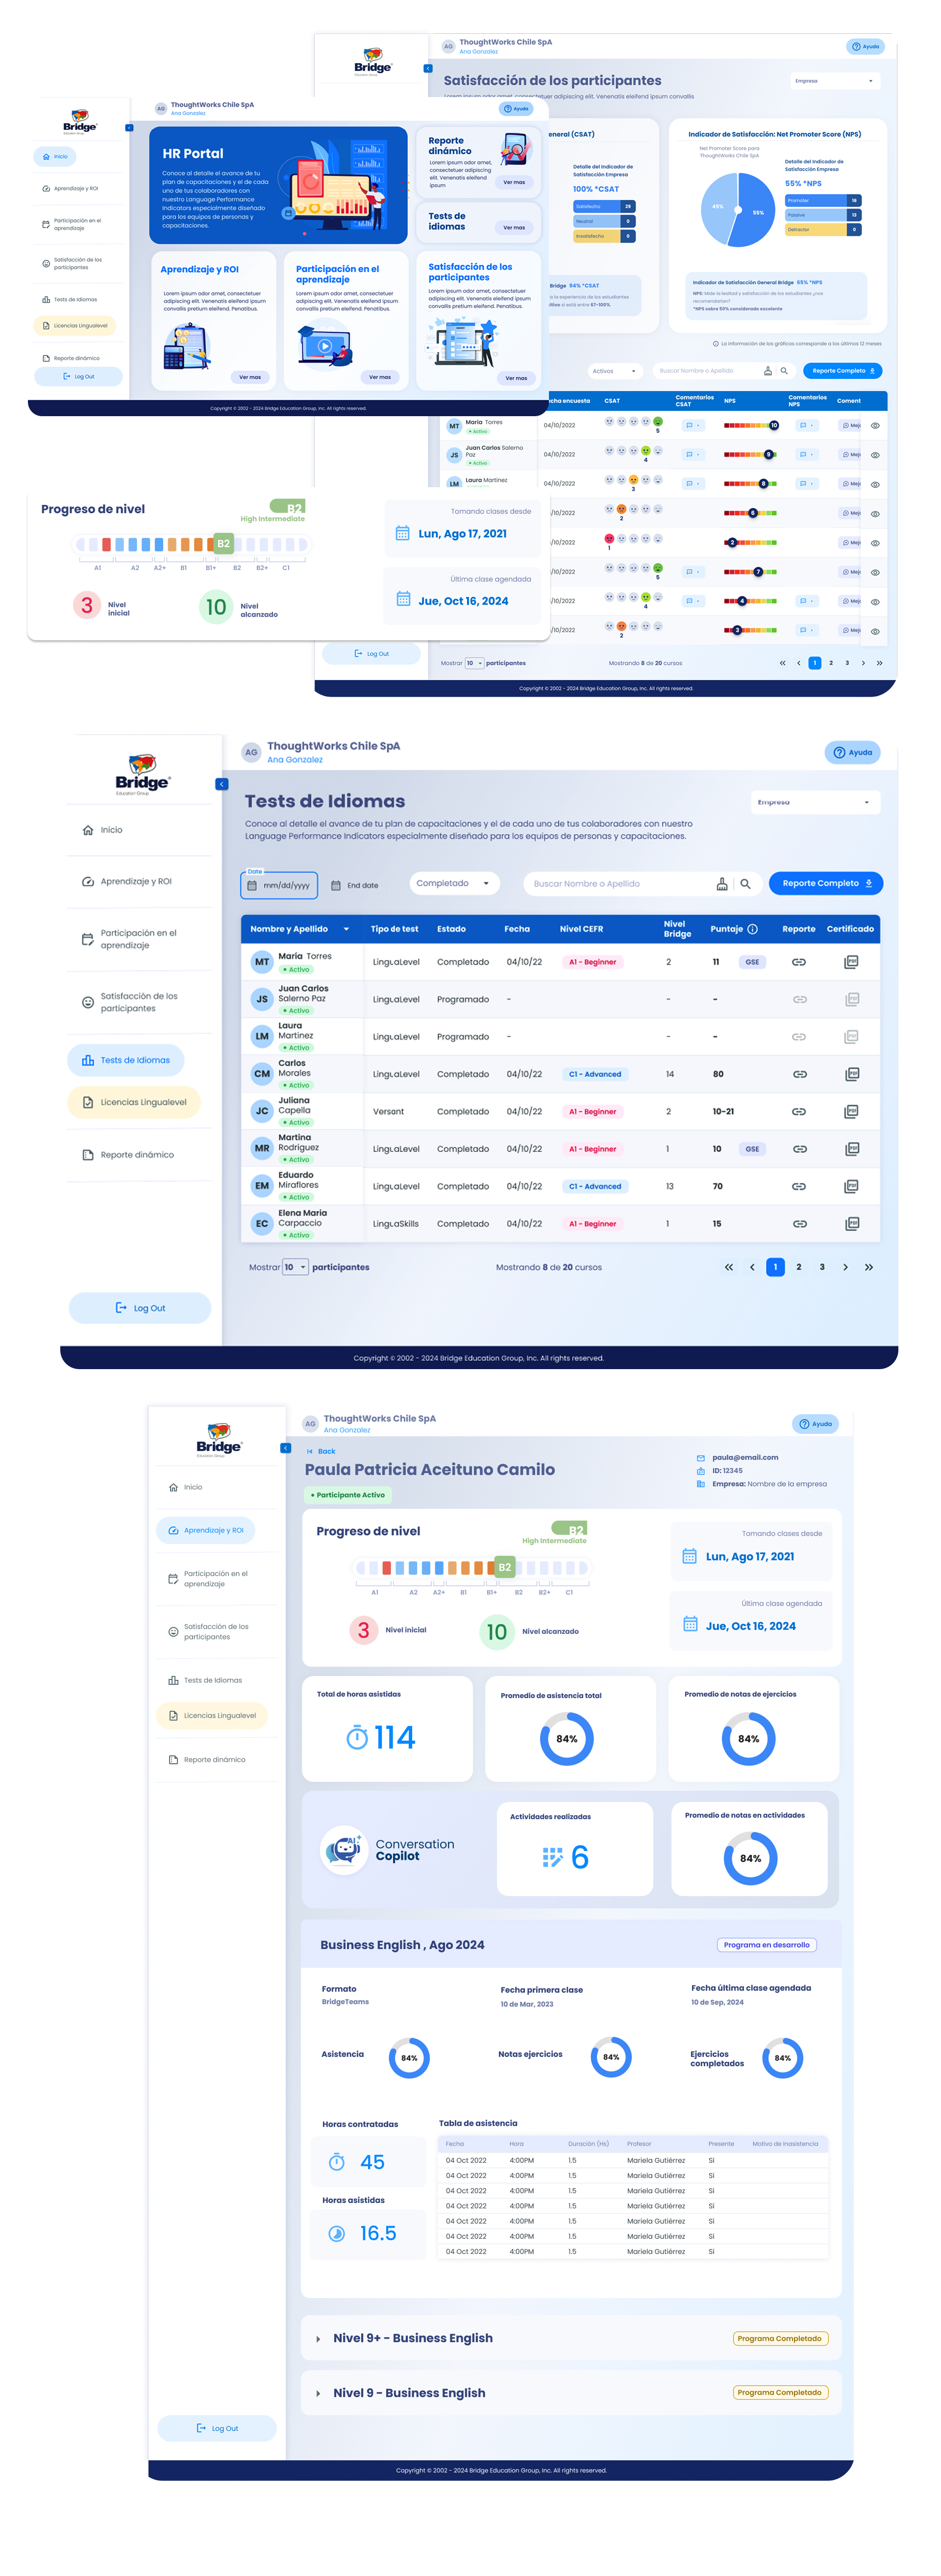This screenshot has height=2576, width=941.
Task: Open CSAT comment icon for María Torres row
Action: (692, 425)
